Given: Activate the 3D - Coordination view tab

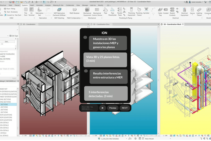Looking at the screenshot, I should click(x=29, y=24).
